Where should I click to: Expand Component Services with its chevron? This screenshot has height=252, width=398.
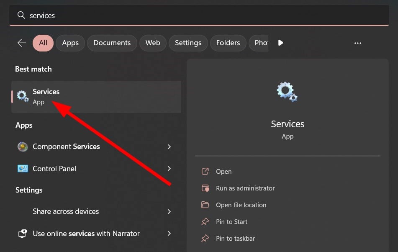(169, 147)
